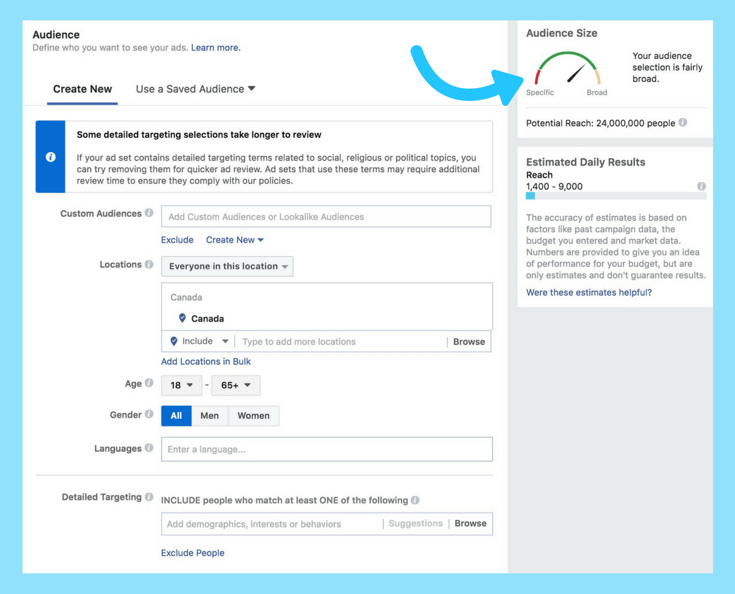Click the Audience Size heading
Image resolution: width=735 pixels, height=594 pixels.
point(562,33)
